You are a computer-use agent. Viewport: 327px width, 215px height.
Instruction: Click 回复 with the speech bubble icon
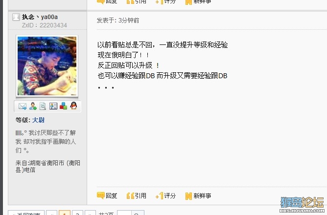(x=107, y=195)
